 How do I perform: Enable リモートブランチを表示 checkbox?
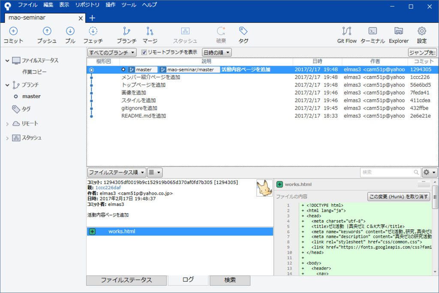tap(144, 52)
